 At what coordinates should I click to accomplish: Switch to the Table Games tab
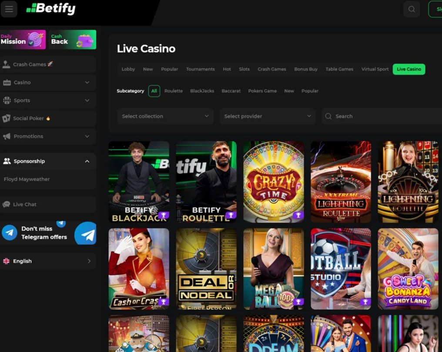click(x=339, y=69)
